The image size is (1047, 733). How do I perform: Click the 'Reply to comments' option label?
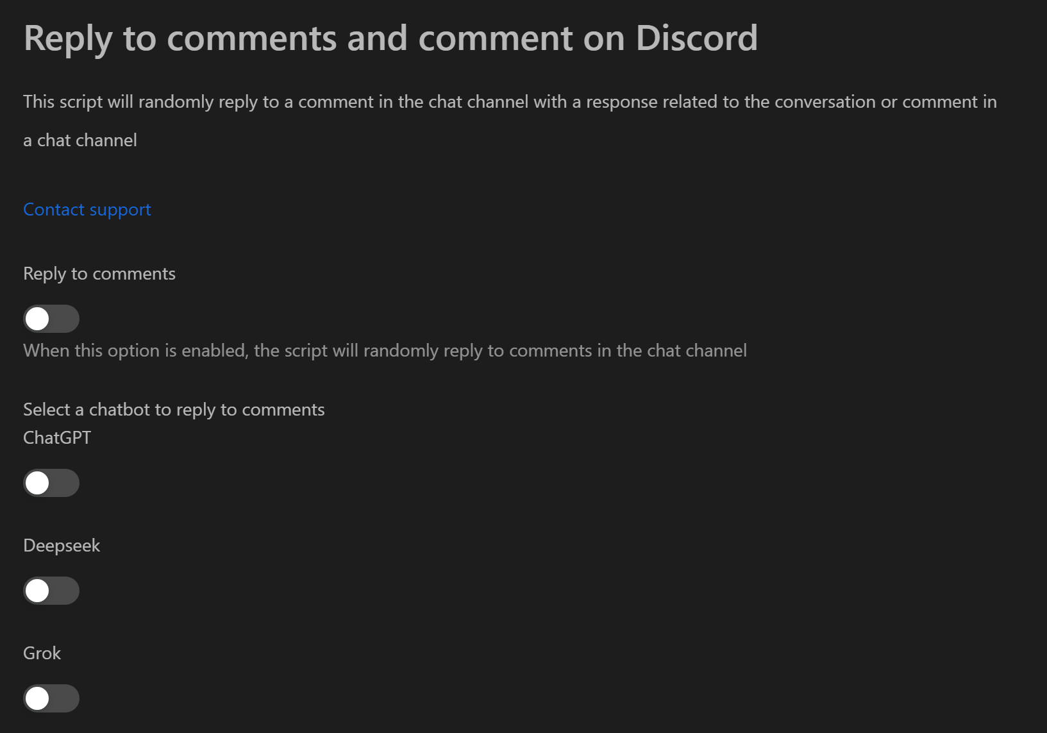(99, 274)
